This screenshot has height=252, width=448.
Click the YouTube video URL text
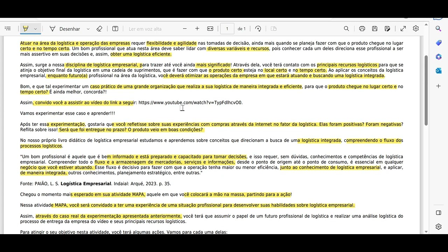190,103
